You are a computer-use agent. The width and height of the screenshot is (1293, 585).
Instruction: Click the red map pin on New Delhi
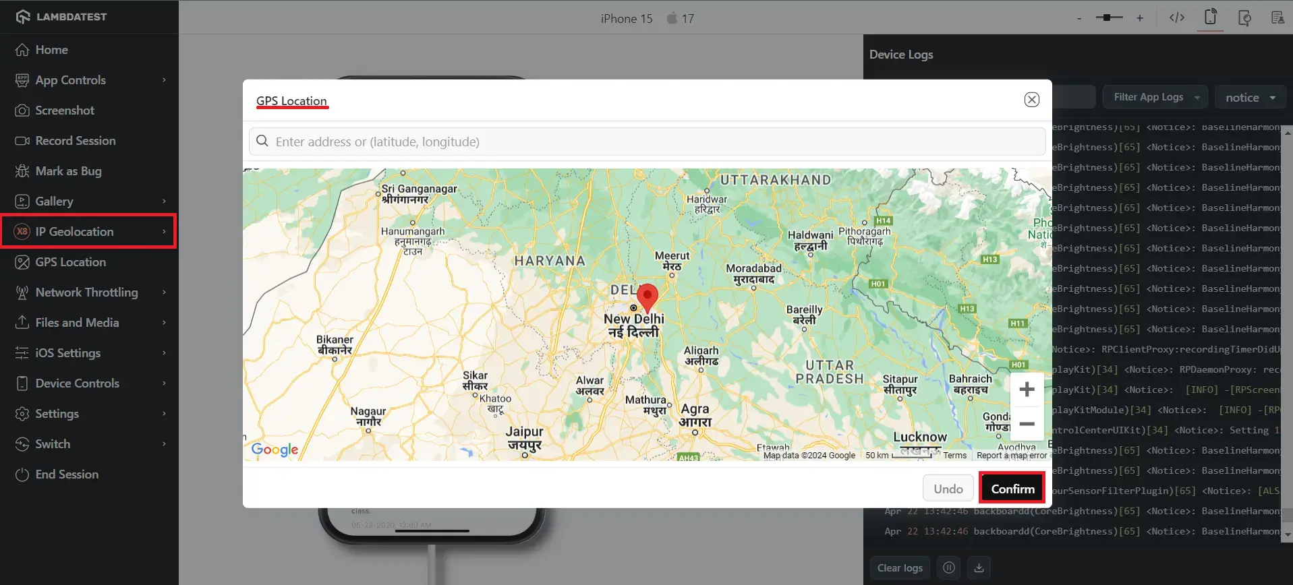coord(648,298)
